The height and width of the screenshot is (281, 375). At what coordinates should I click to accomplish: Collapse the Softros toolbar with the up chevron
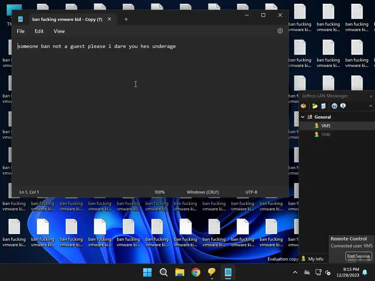371,106
